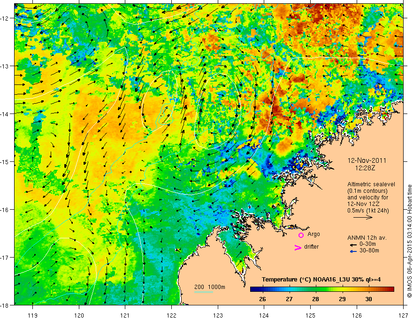Click the longitude axis label '122'

(171, 315)
